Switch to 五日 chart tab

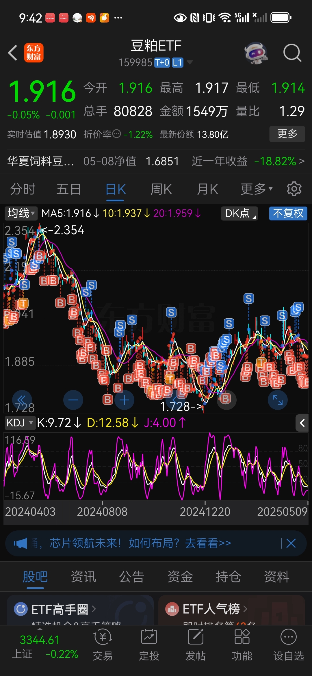[68, 189]
